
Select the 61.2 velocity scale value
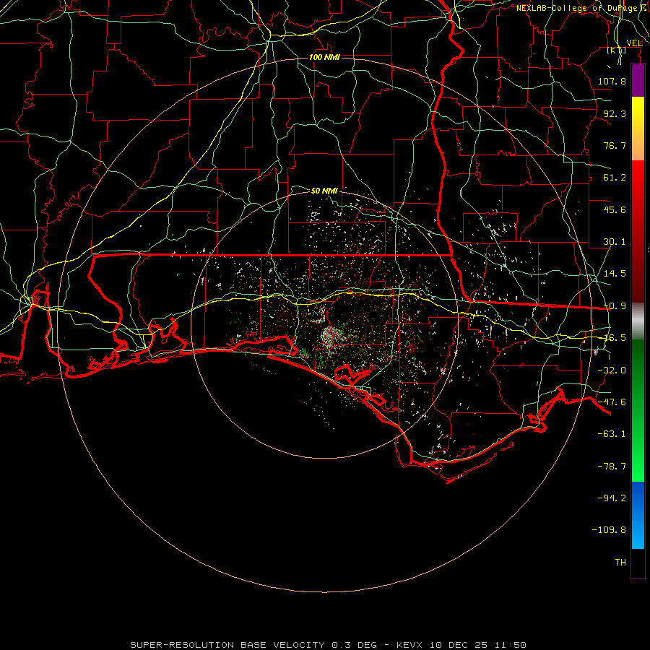(615, 178)
